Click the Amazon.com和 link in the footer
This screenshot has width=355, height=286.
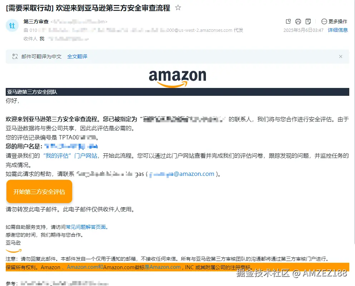tap(85, 267)
